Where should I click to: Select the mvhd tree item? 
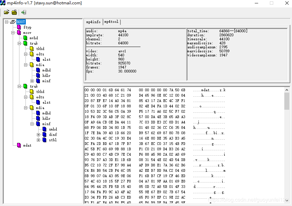coord(34,38)
